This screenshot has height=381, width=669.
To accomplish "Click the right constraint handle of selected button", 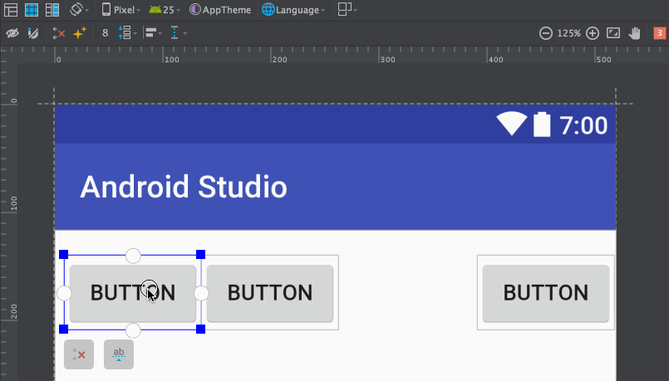I will click(201, 293).
